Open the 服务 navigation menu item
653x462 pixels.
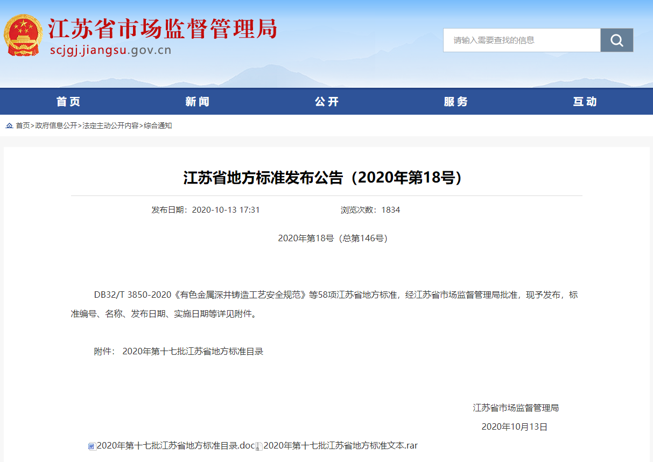tap(456, 102)
